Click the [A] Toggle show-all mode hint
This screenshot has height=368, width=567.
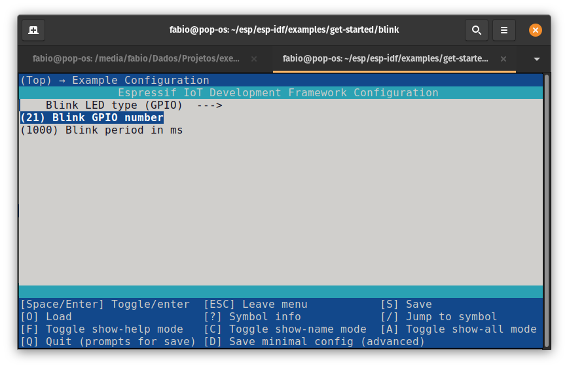click(458, 329)
